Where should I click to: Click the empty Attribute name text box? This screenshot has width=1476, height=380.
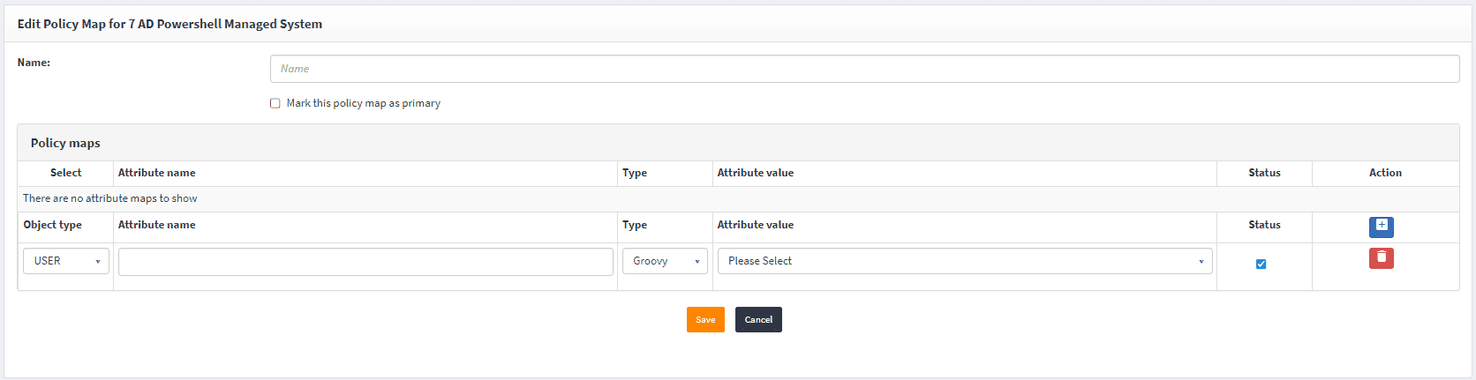pyautogui.click(x=365, y=262)
